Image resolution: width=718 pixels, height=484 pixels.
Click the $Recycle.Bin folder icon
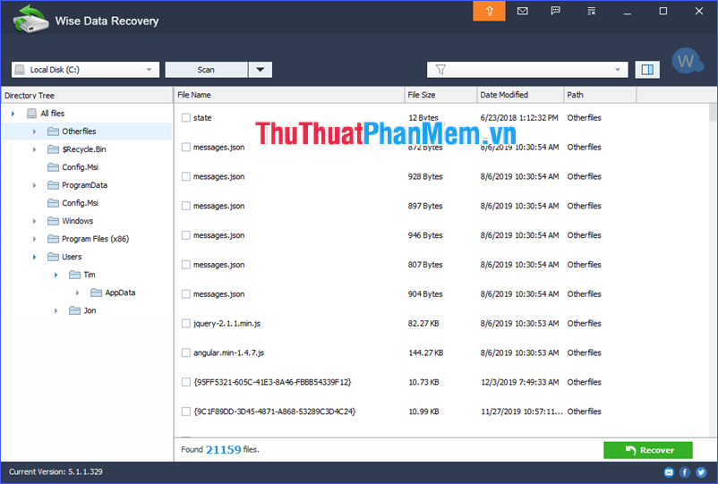tap(53, 149)
